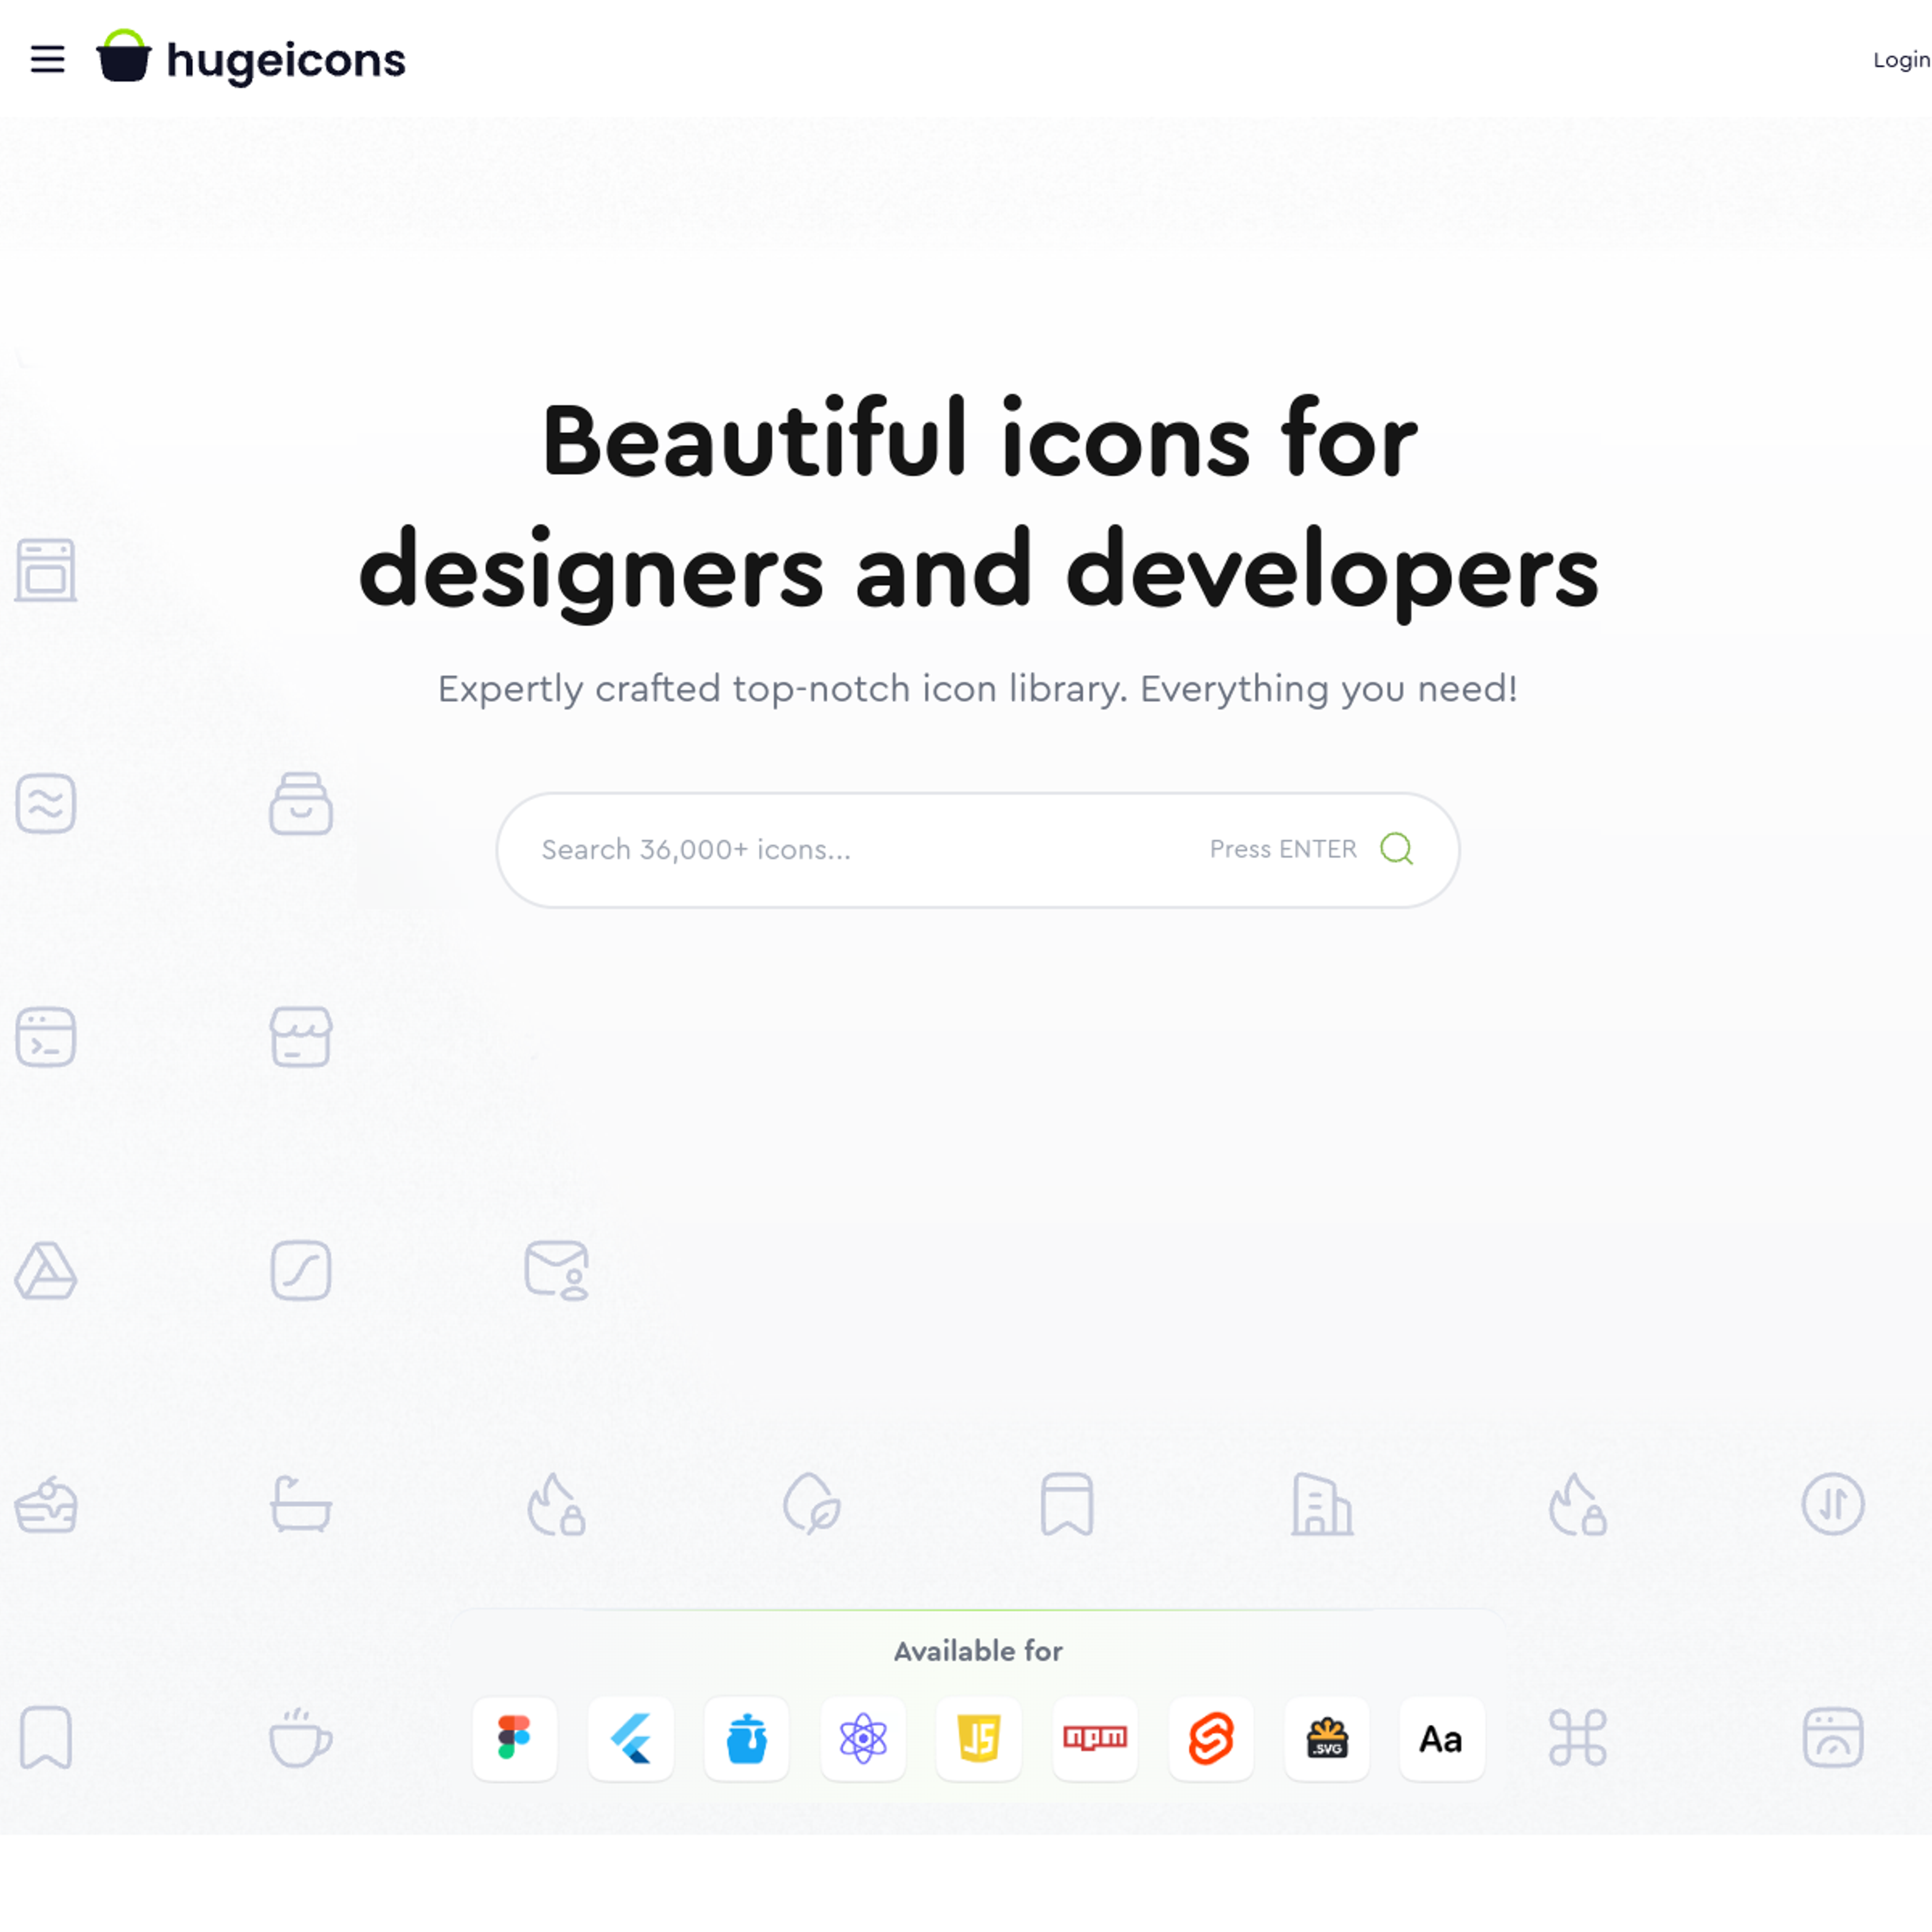Select the npm package icon

tap(1094, 1738)
